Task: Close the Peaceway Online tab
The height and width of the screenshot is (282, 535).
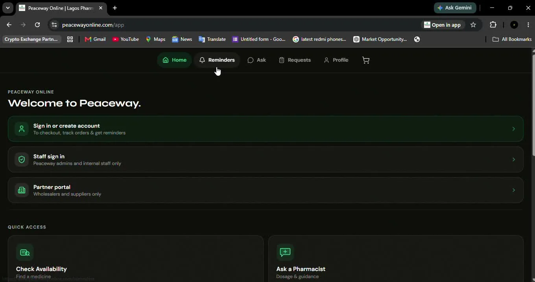Action: (101, 8)
